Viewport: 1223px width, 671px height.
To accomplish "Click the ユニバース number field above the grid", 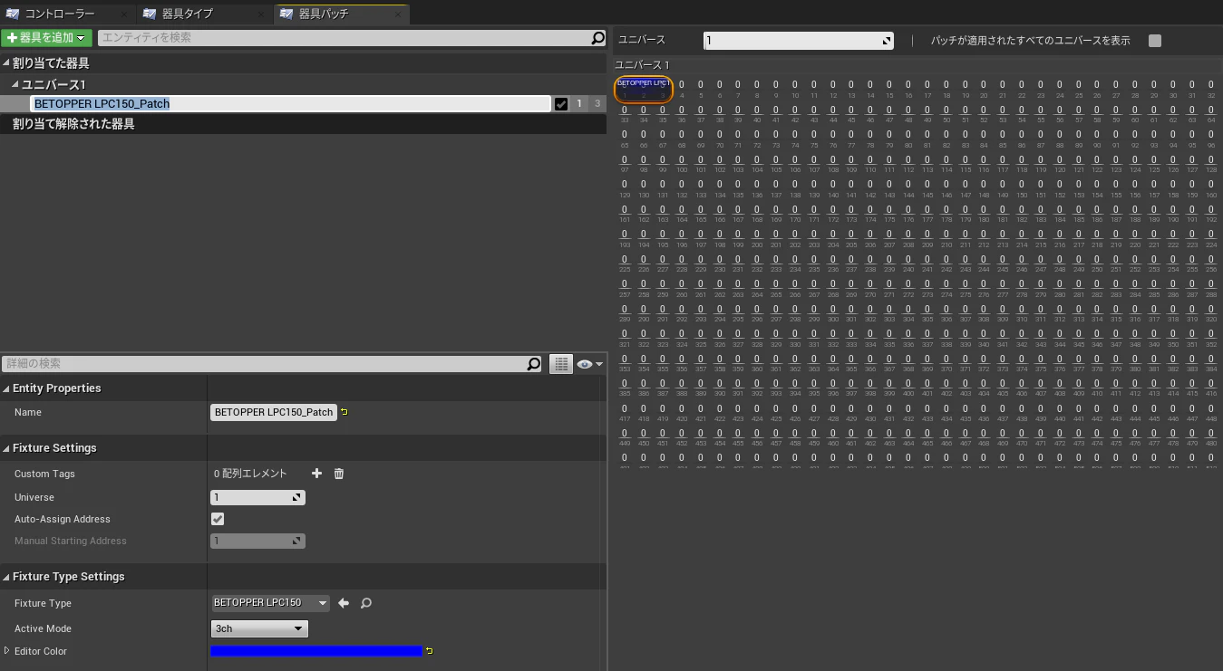I will 799,41.
